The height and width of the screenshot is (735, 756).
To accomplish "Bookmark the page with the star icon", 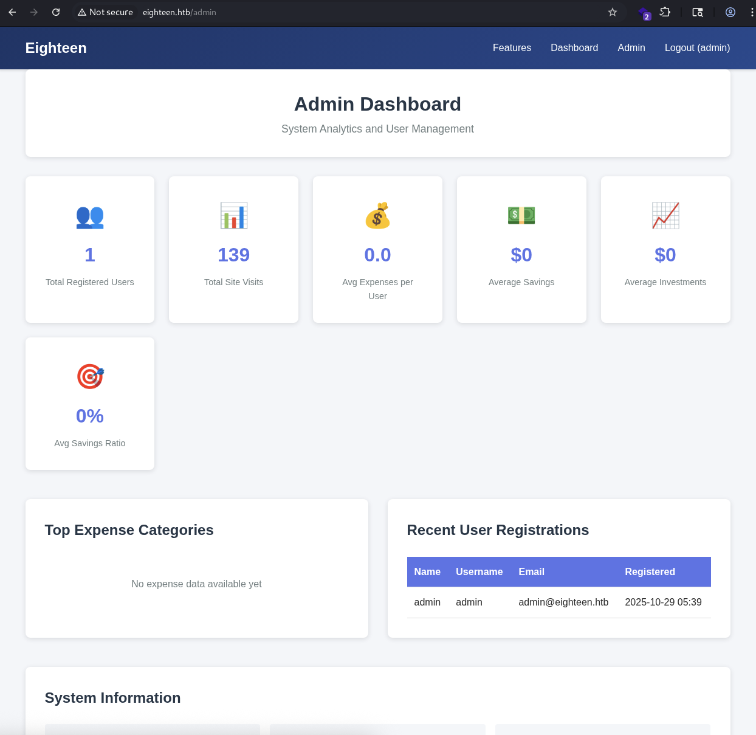I will pyautogui.click(x=612, y=12).
